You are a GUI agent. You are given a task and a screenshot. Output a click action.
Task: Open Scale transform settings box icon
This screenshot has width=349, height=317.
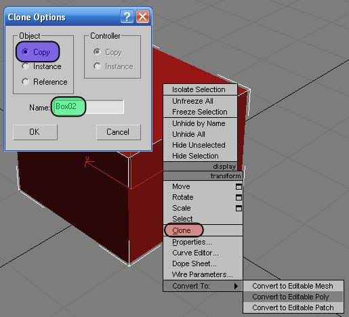[x=239, y=208]
